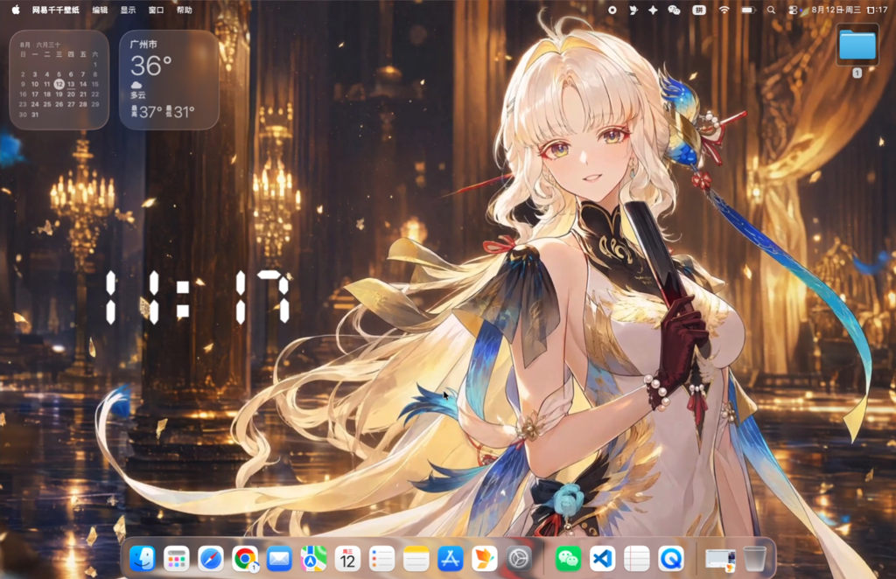Open Google Chrome in the dock

pos(245,558)
